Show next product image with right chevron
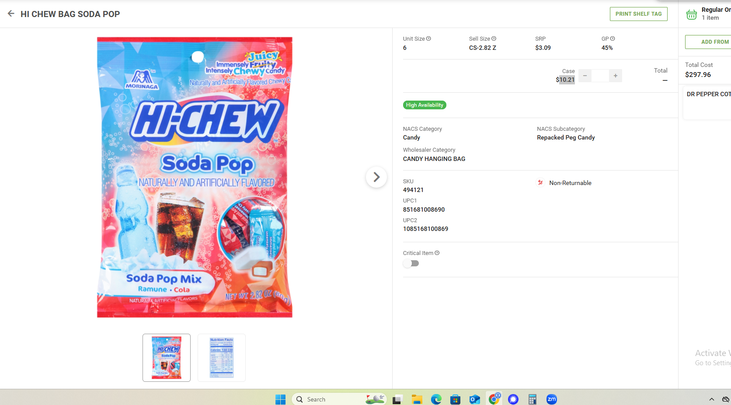The height and width of the screenshot is (405, 731). coord(376,177)
